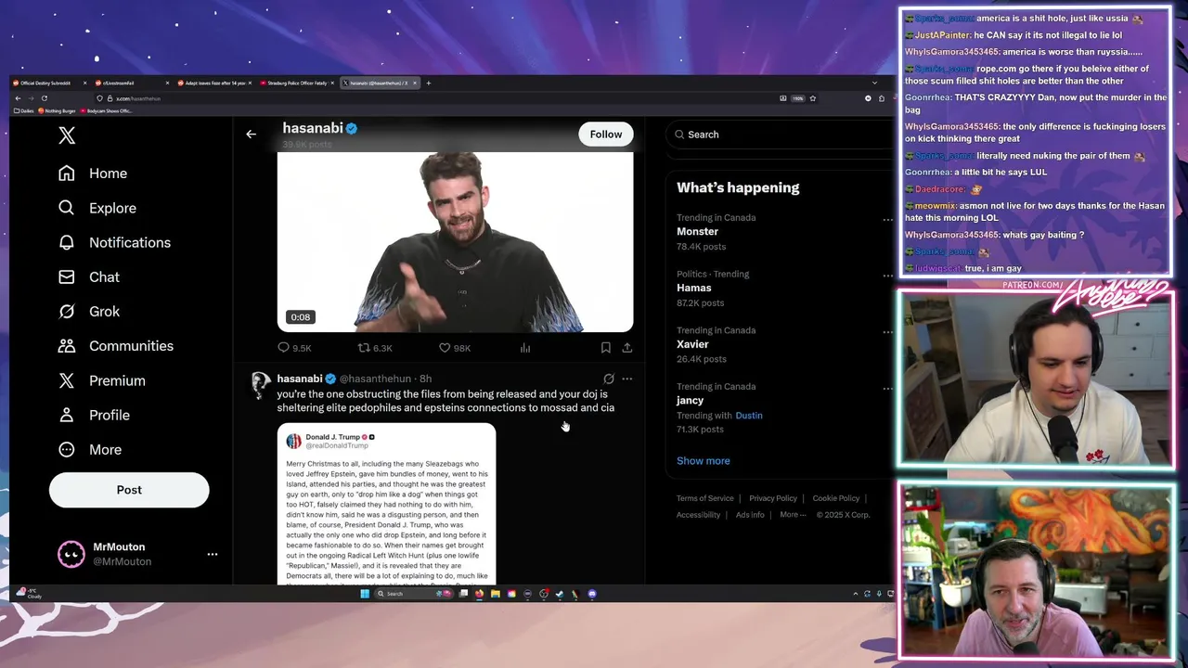The height and width of the screenshot is (668, 1188).
Task: Open Notifications in the sidebar
Action: pos(115,242)
